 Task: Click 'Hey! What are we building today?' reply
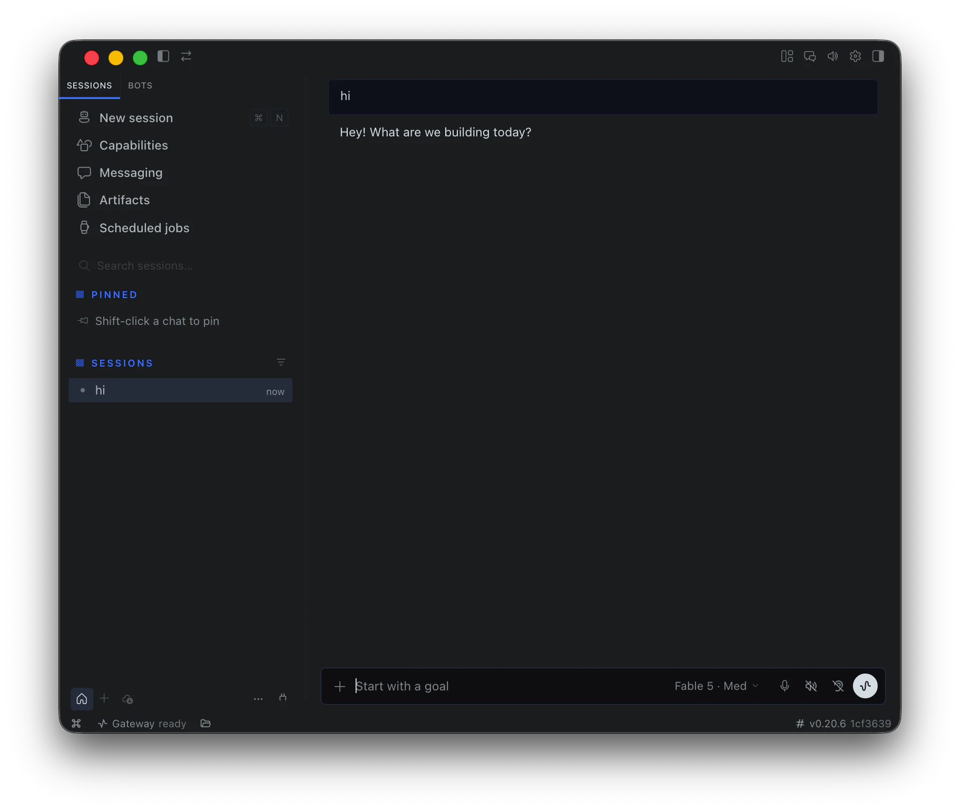[436, 132]
